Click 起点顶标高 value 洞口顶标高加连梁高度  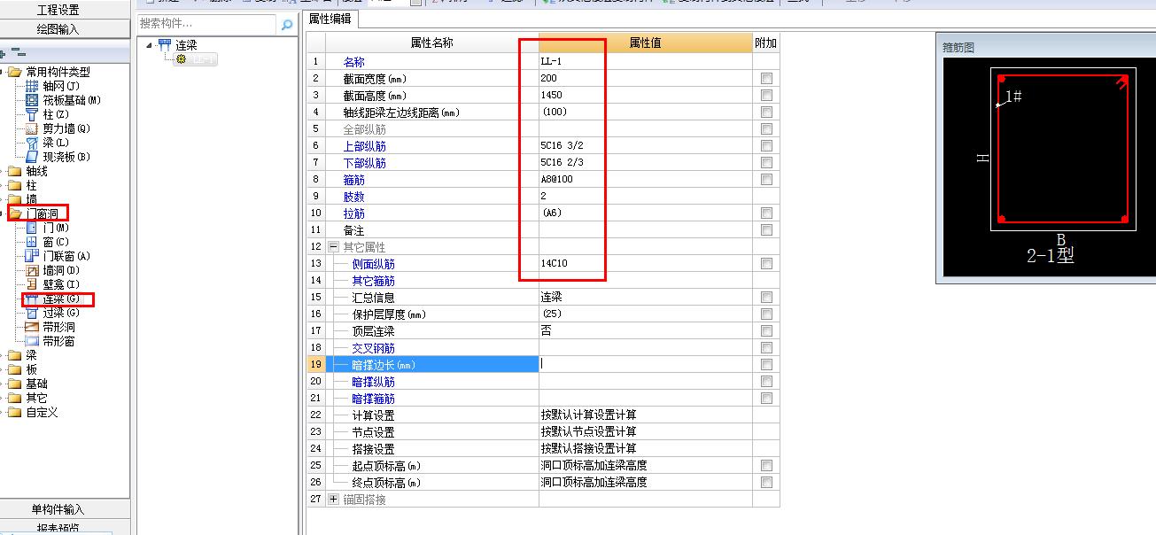point(594,466)
